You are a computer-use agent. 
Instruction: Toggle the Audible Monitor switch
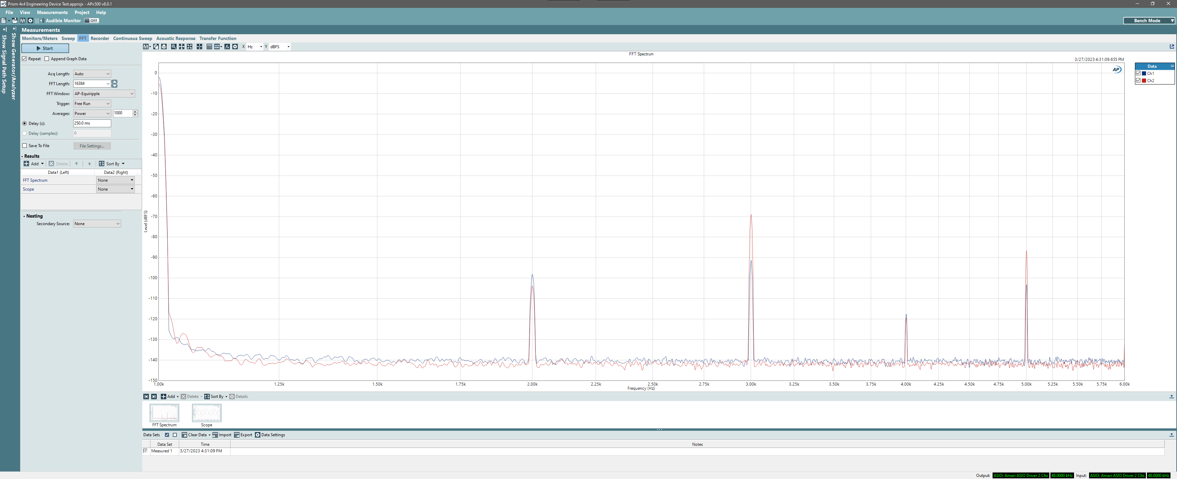point(91,21)
